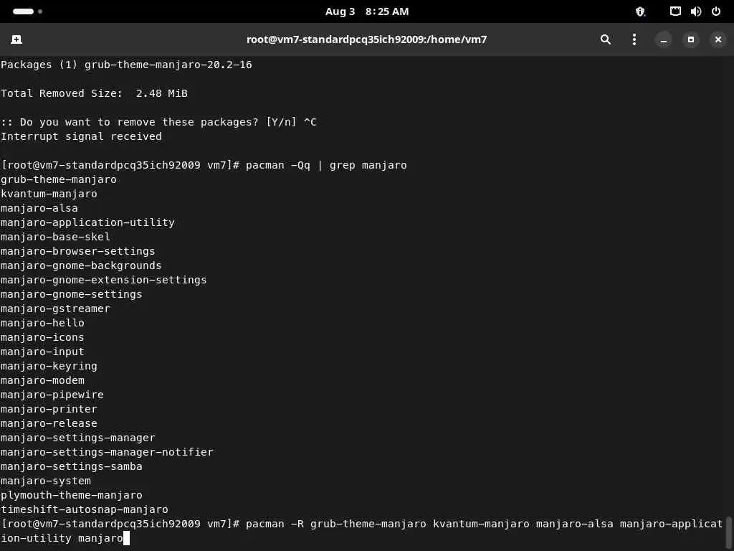Click the 'manjaro-gnome-extension-settings' line
Viewport: 734px width, 551px height.
pyautogui.click(x=103, y=280)
